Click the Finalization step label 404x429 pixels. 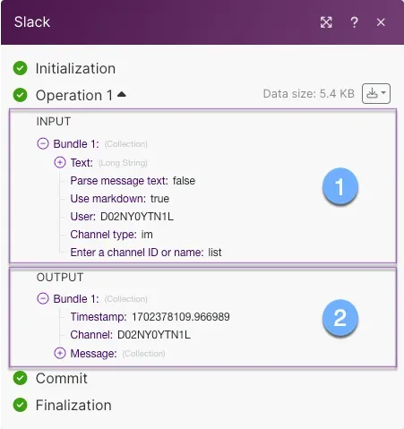click(x=73, y=405)
